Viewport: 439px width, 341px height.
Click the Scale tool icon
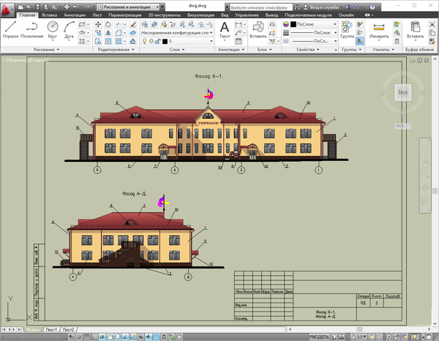[108, 42]
